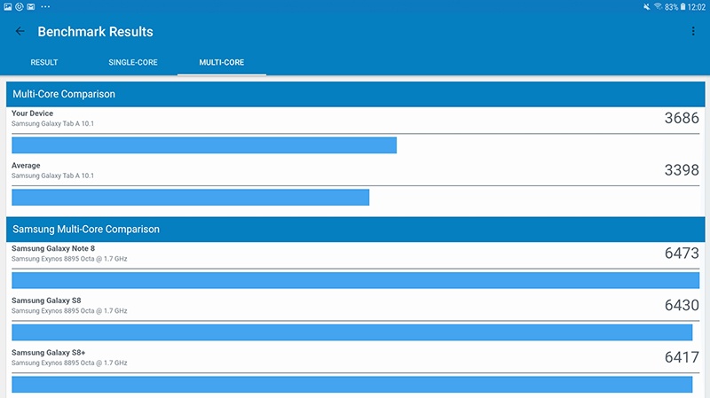This screenshot has width=710, height=398.
Task: Tap the Average score bar
Action: (x=191, y=197)
